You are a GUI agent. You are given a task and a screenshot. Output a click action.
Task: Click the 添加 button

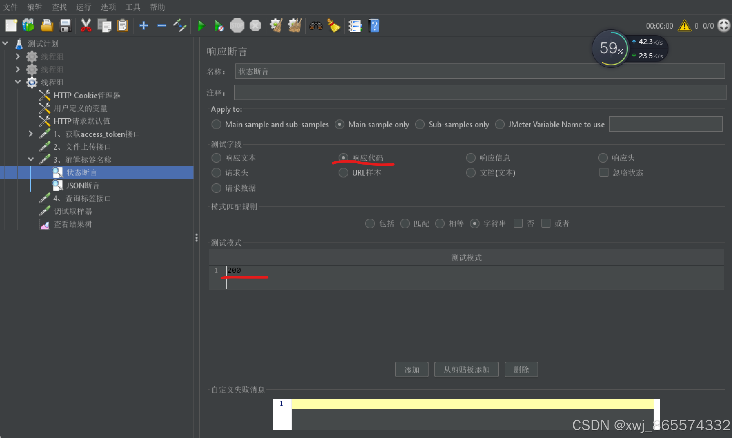tap(411, 369)
